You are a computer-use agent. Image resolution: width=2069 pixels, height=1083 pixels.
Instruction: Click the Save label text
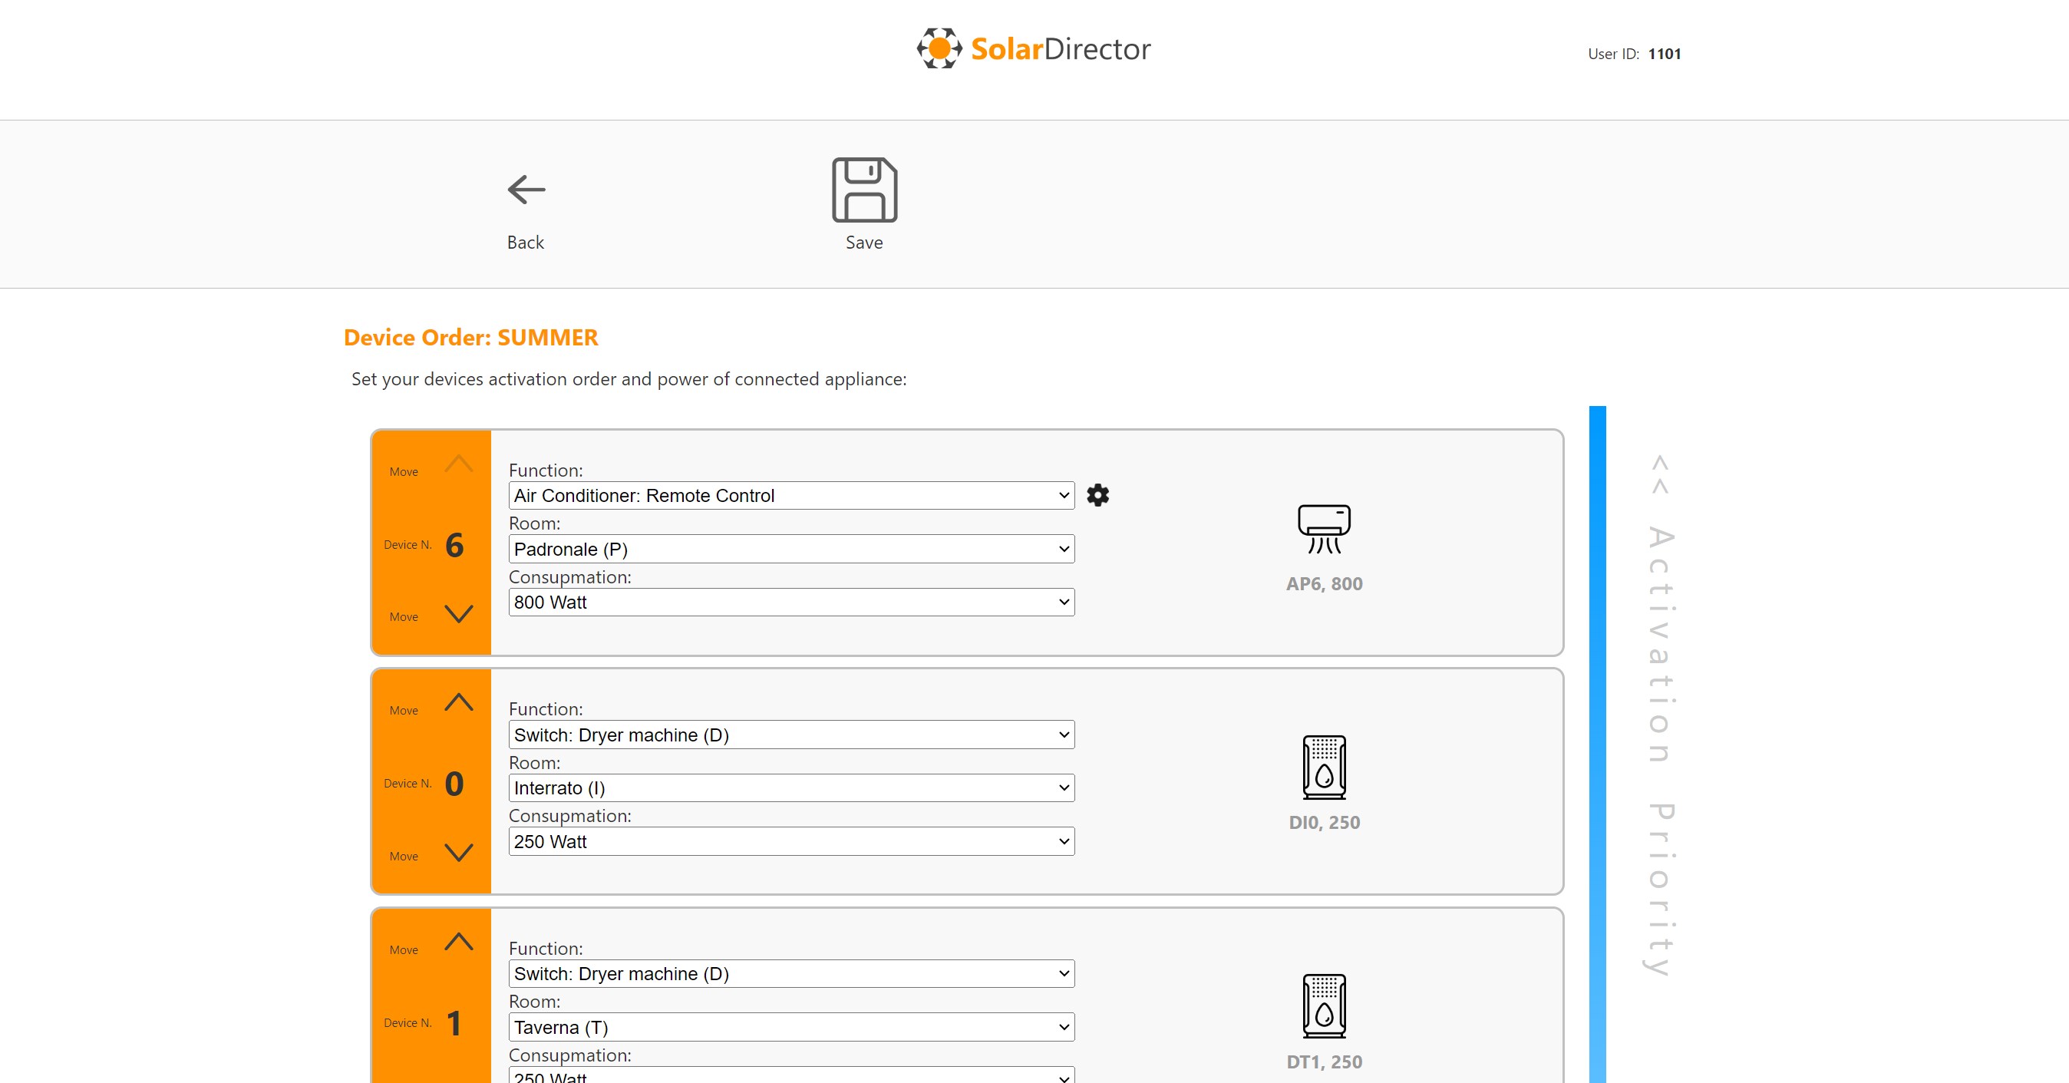click(x=864, y=243)
